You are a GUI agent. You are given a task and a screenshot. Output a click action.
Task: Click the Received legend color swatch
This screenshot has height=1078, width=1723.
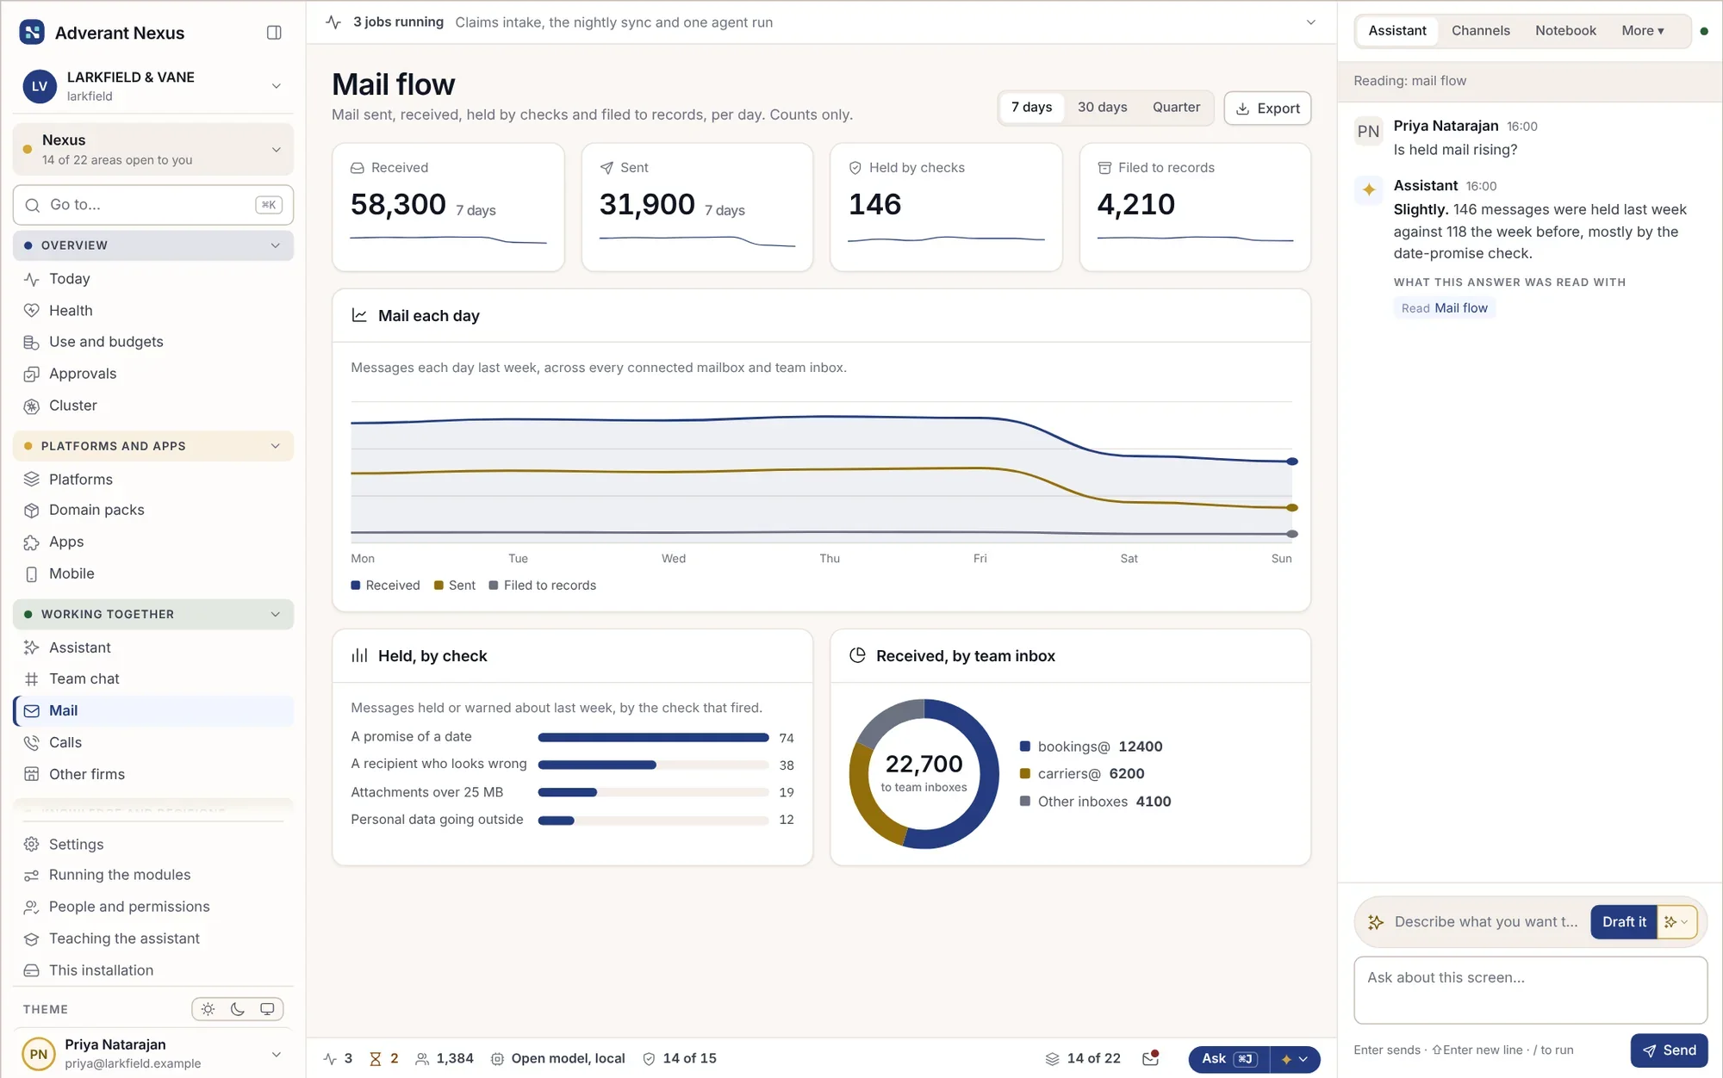(x=356, y=585)
